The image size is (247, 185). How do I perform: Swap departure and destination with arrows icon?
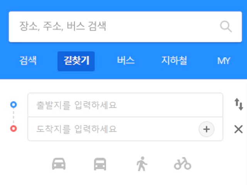click(239, 104)
